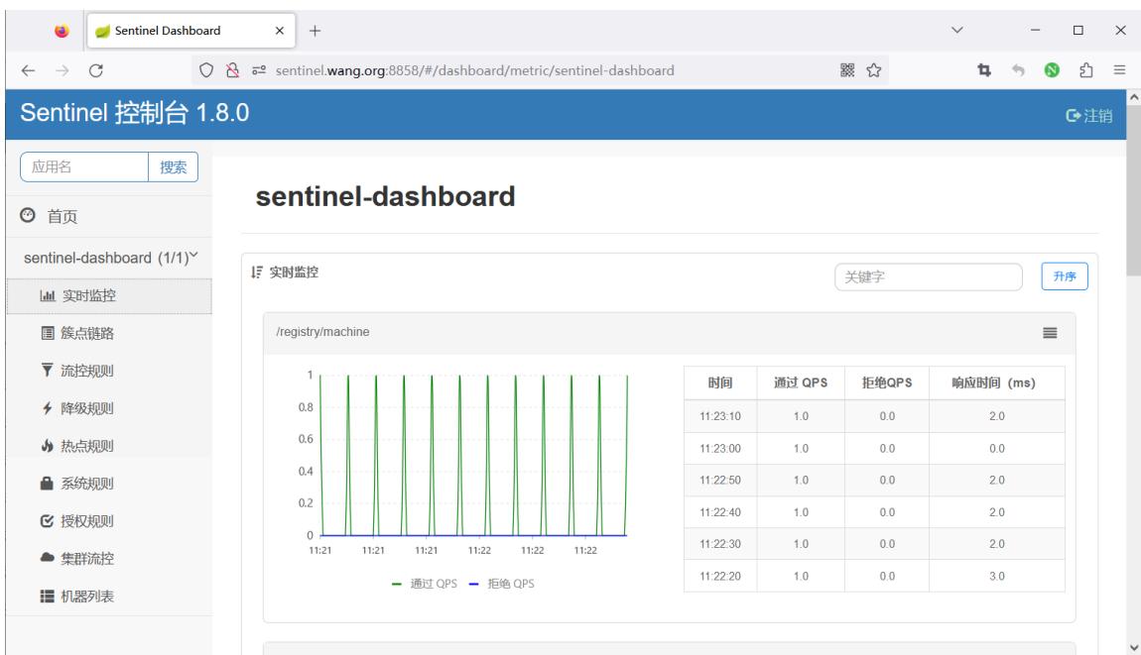1141x655 pixels.
Task: Select the 11:22:20 time cell
Action: [719, 577]
